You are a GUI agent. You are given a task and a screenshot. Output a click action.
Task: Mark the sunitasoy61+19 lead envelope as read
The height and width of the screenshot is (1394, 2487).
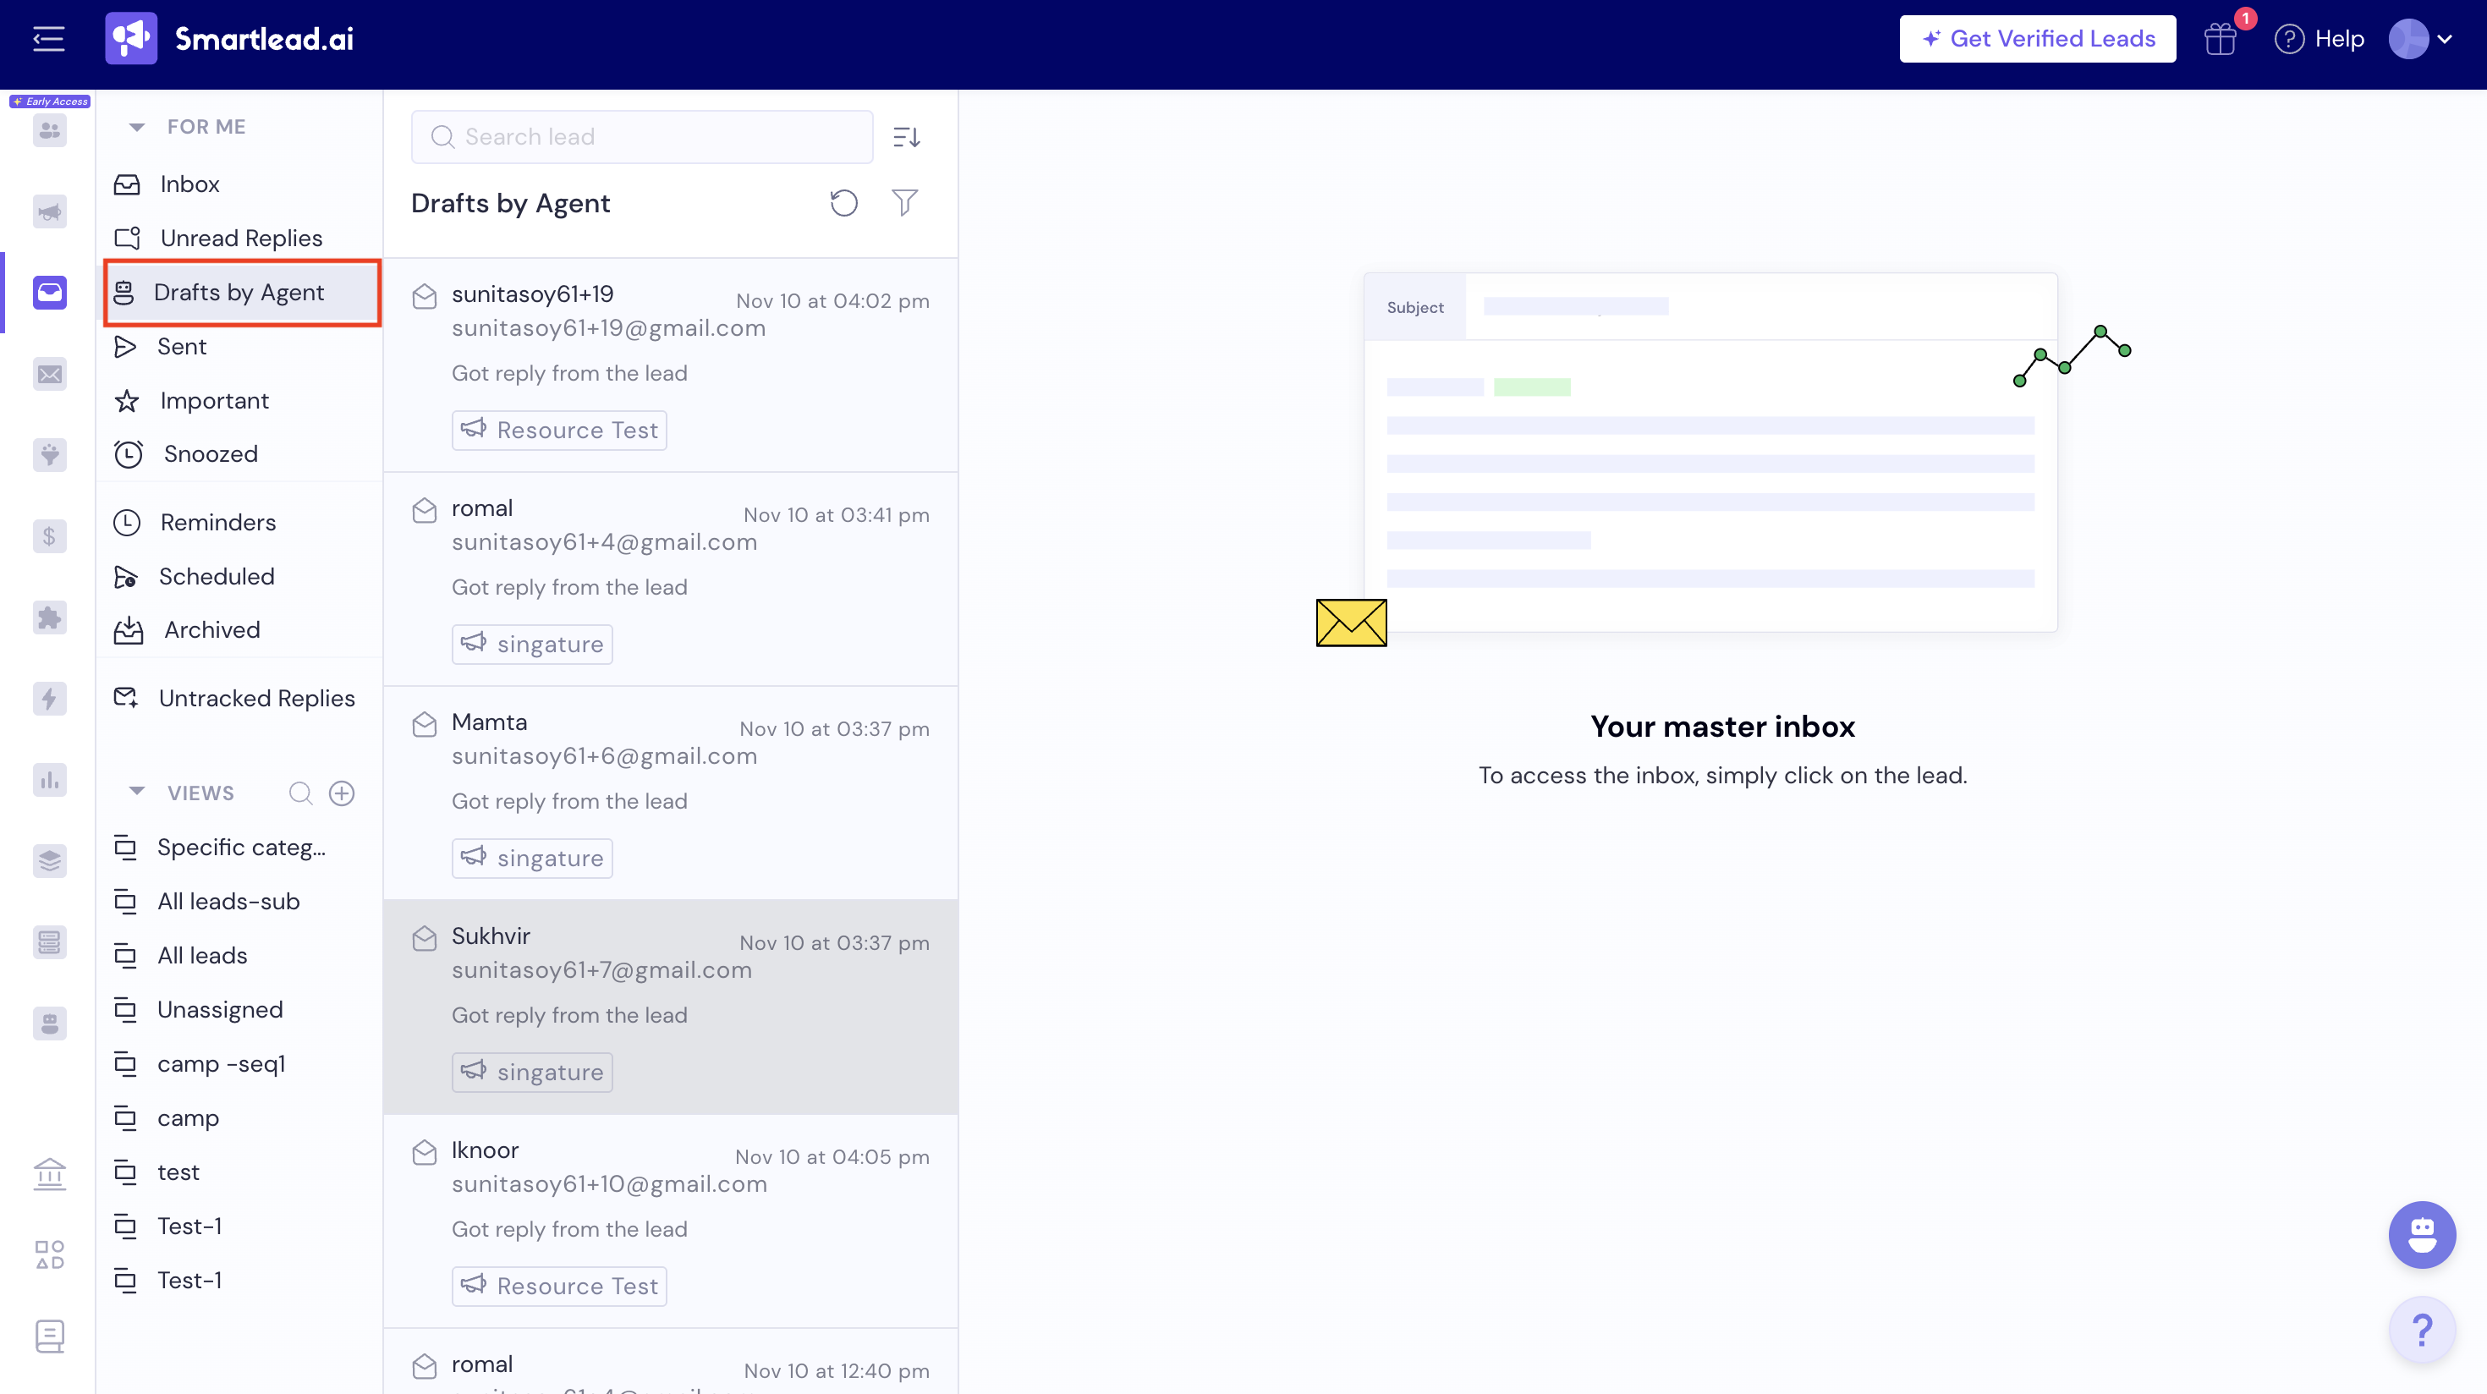[425, 296]
